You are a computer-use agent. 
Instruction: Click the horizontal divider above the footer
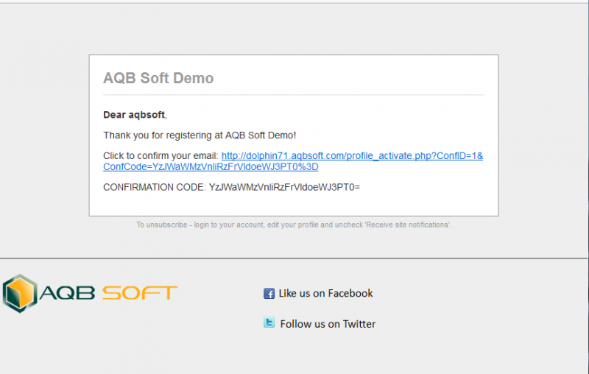[x=294, y=258]
